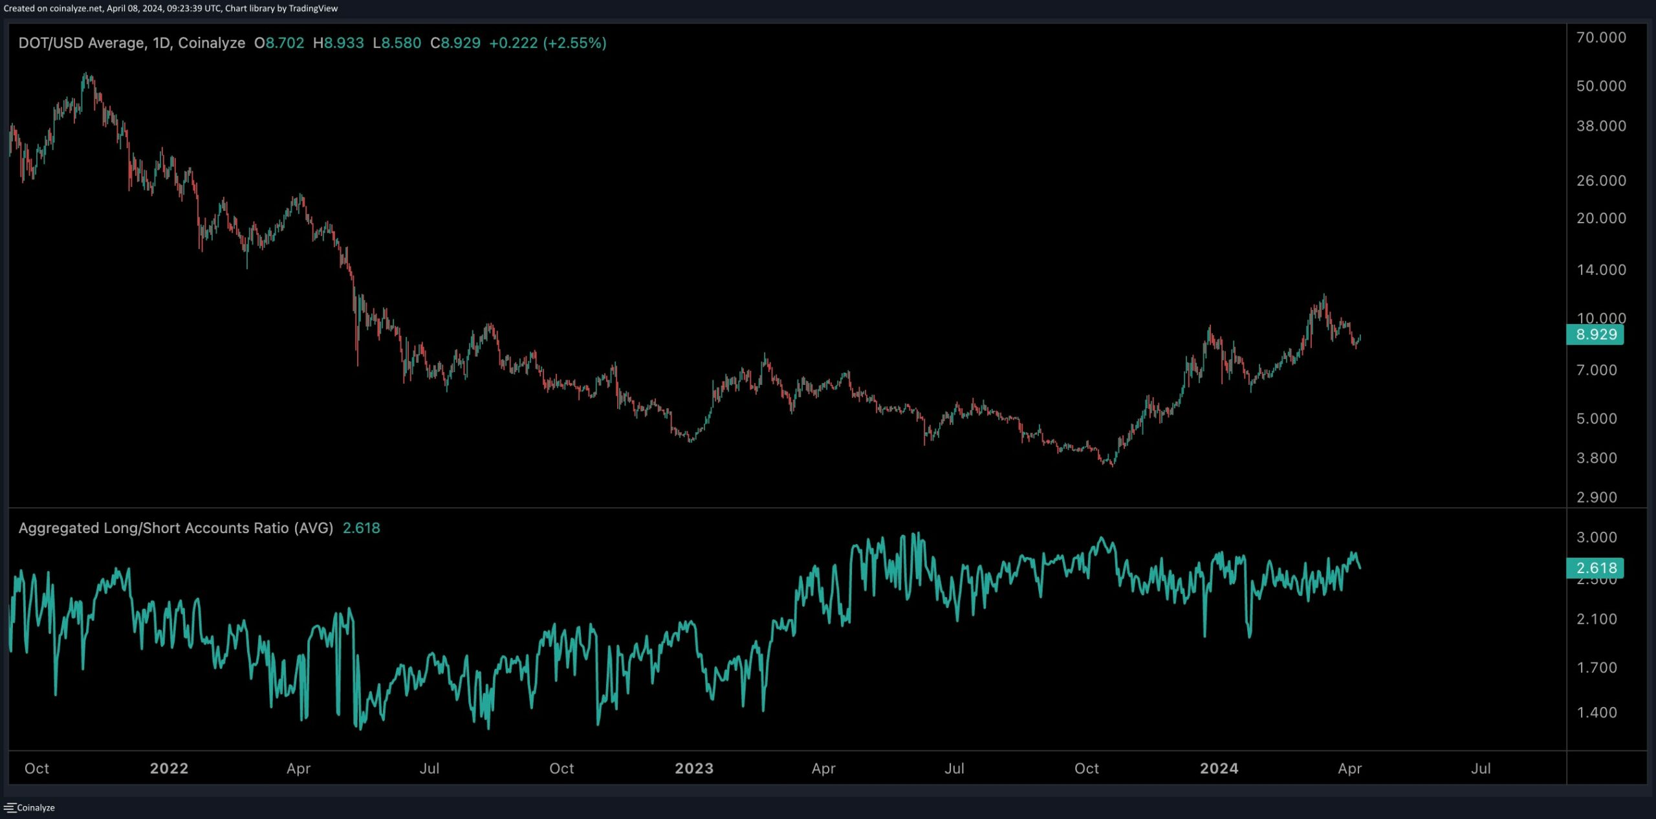Image resolution: width=1656 pixels, height=819 pixels.
Task: Click the 2023 year marker on time axis
Action: click(694, 769)
